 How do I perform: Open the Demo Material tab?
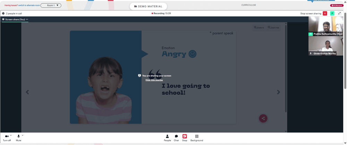[x=148, y=6]
